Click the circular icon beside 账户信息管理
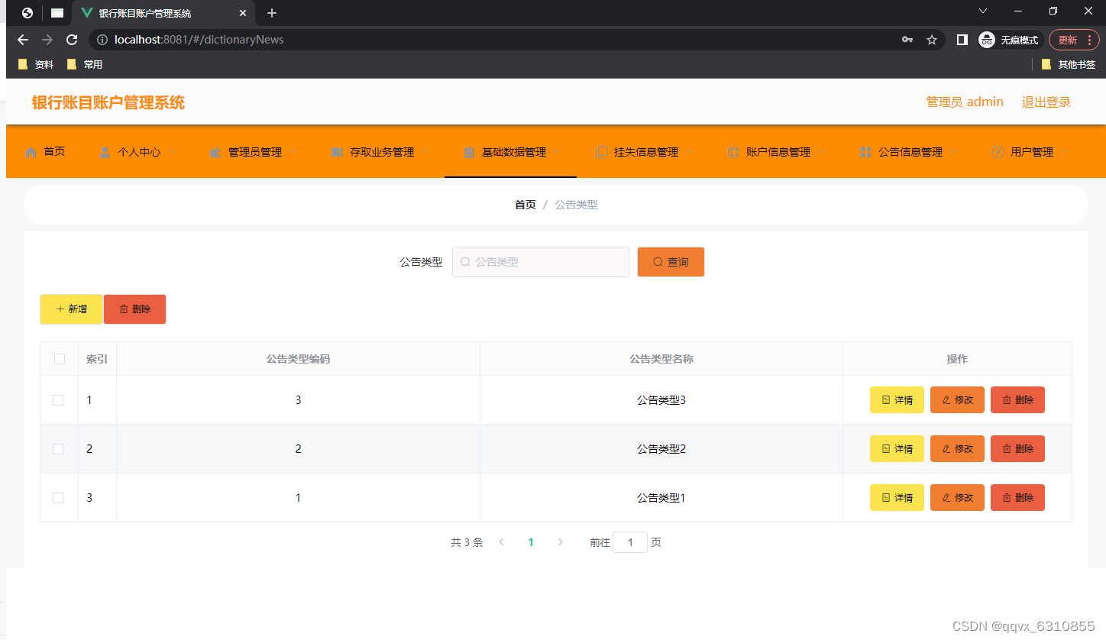Image resolution: width=1106 pixels, height=640 pixels. pyautogui.click(x=733, y=152)
